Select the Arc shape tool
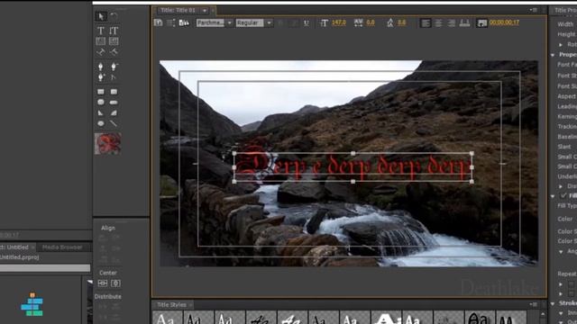This screenshot has width=577, height=324. tap(114, 112)
